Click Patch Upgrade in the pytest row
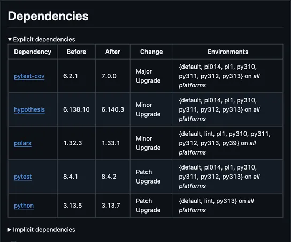 tap(151, 177)
